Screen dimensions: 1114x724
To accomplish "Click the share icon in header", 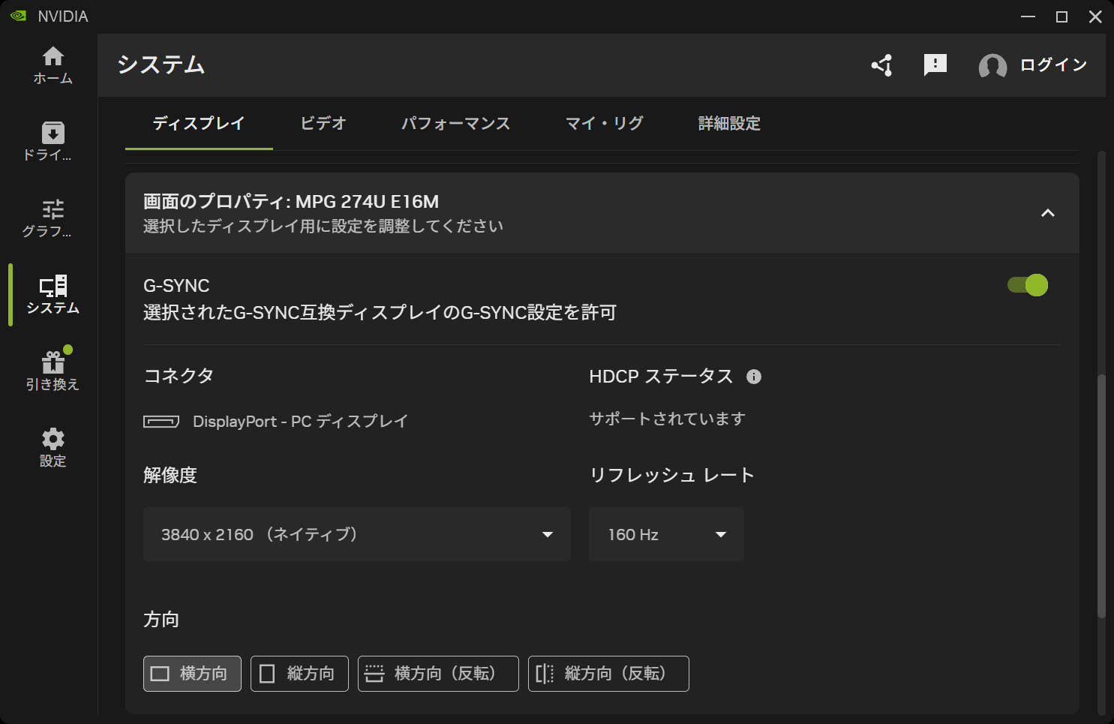I will (x=882, y=65).
